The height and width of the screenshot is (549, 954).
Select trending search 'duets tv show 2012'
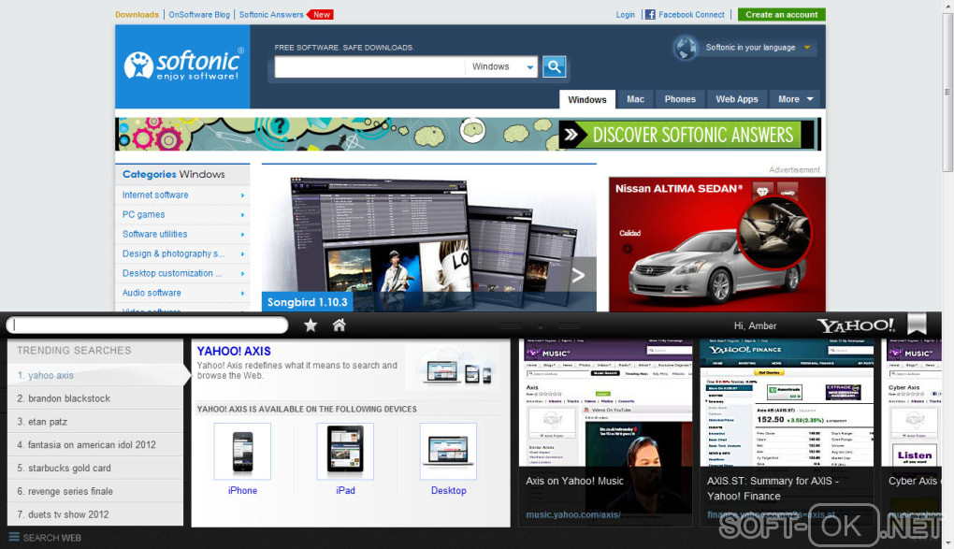[95, 514]
